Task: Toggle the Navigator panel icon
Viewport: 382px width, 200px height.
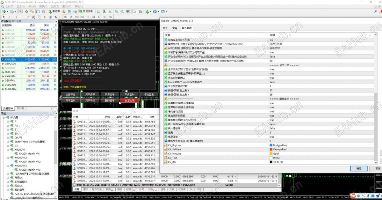Action: (32, 11)
